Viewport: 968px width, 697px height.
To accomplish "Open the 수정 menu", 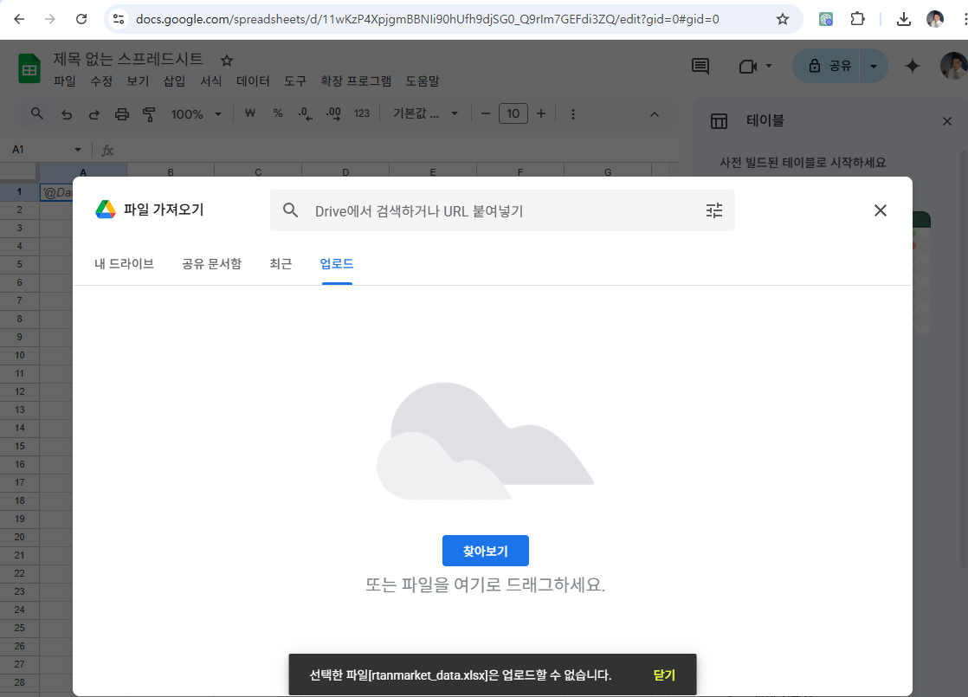I will [101, 81].
